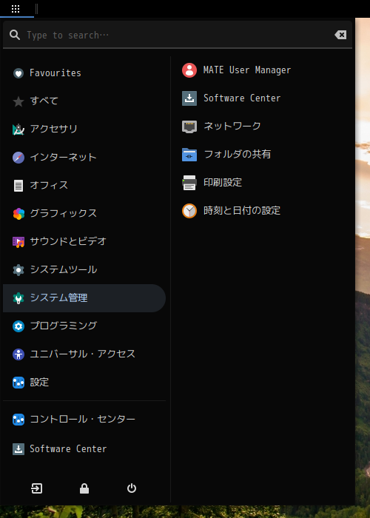The image size is (370, 518).
Task: Click the search magnifier icon
Action: (x=15, y=35)
